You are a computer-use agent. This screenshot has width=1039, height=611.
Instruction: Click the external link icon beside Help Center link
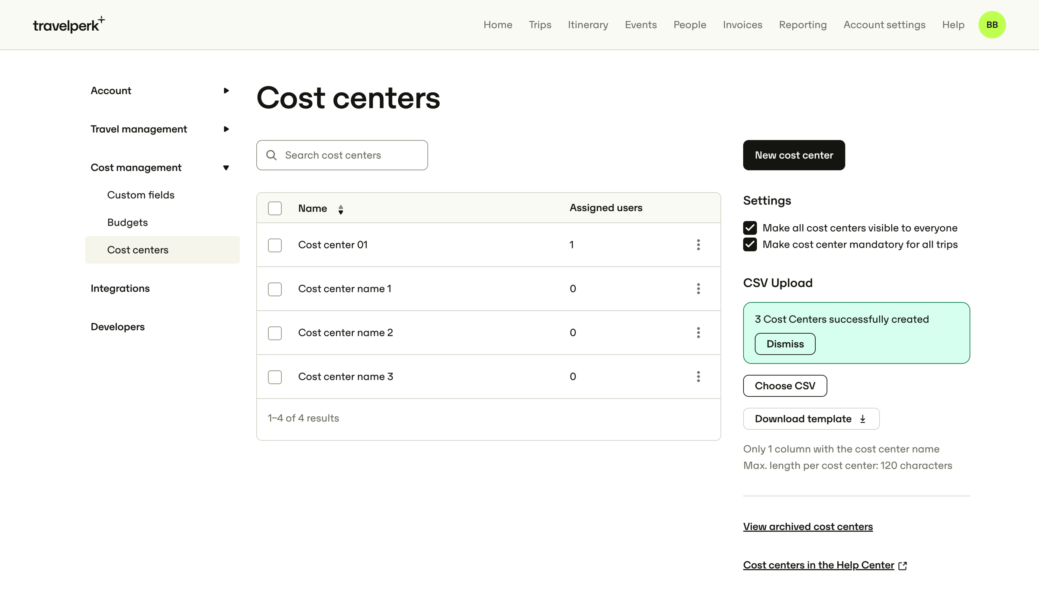[903, 566]
